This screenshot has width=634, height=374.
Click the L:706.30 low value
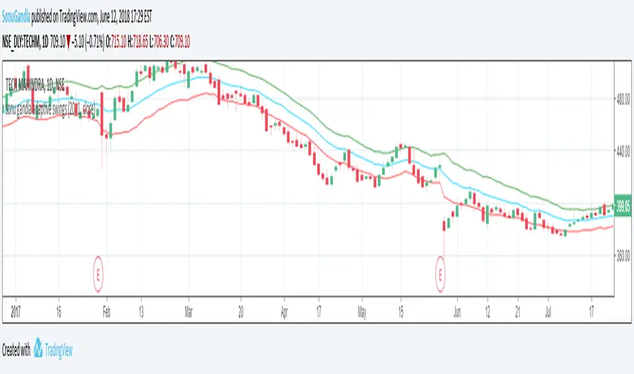(159, 41)
